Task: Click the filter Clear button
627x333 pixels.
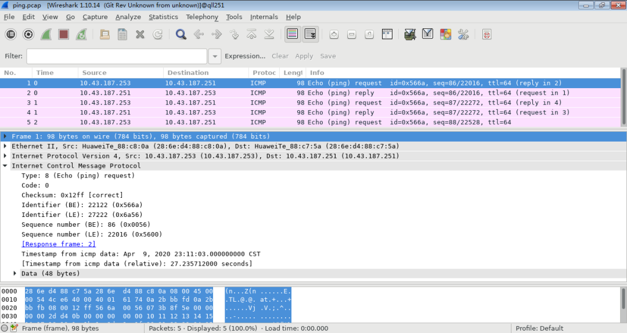Action: tap(280, 56)
